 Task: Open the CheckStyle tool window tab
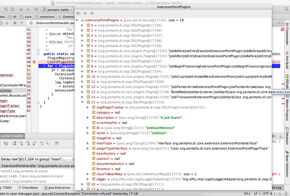(x=28, y=188)
